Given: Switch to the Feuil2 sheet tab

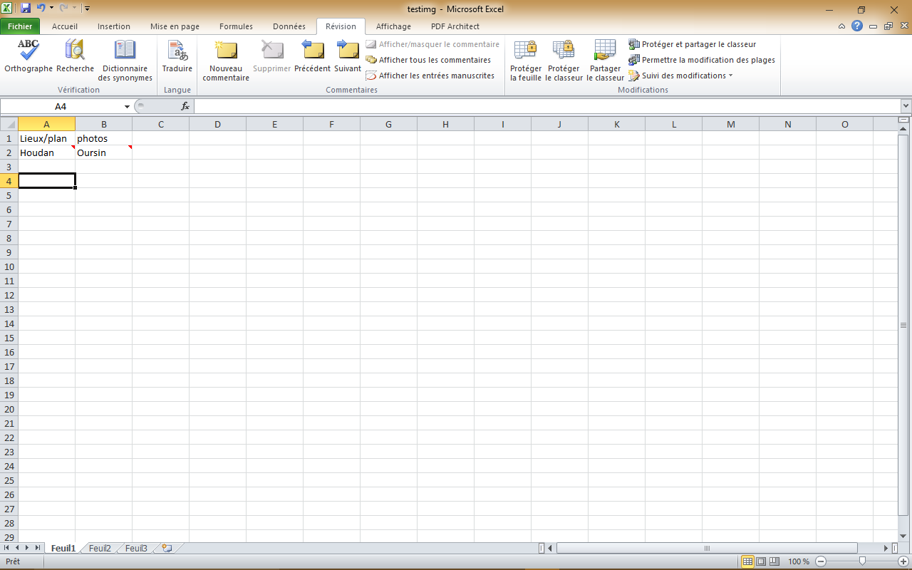Looking at the screenshot, I should click(100, 548).
